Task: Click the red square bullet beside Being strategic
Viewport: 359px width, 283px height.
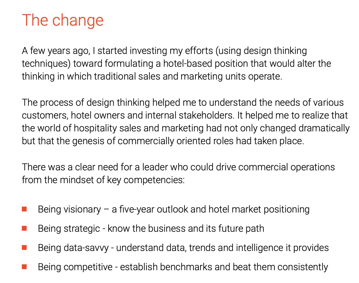Action: click(24, 229)
